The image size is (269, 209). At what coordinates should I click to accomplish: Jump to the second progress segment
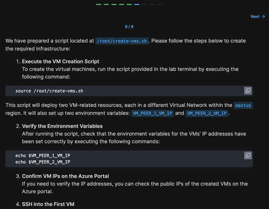tap(106, 5)
